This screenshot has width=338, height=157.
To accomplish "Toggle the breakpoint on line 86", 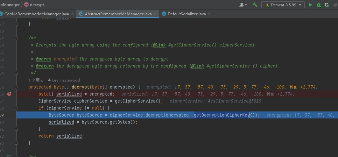I will [x=10, y=94].
